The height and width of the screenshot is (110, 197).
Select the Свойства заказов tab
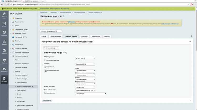pos(71,36)
